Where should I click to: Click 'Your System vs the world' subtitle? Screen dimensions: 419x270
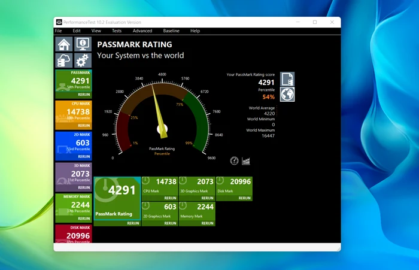click(x=141, y=55)
